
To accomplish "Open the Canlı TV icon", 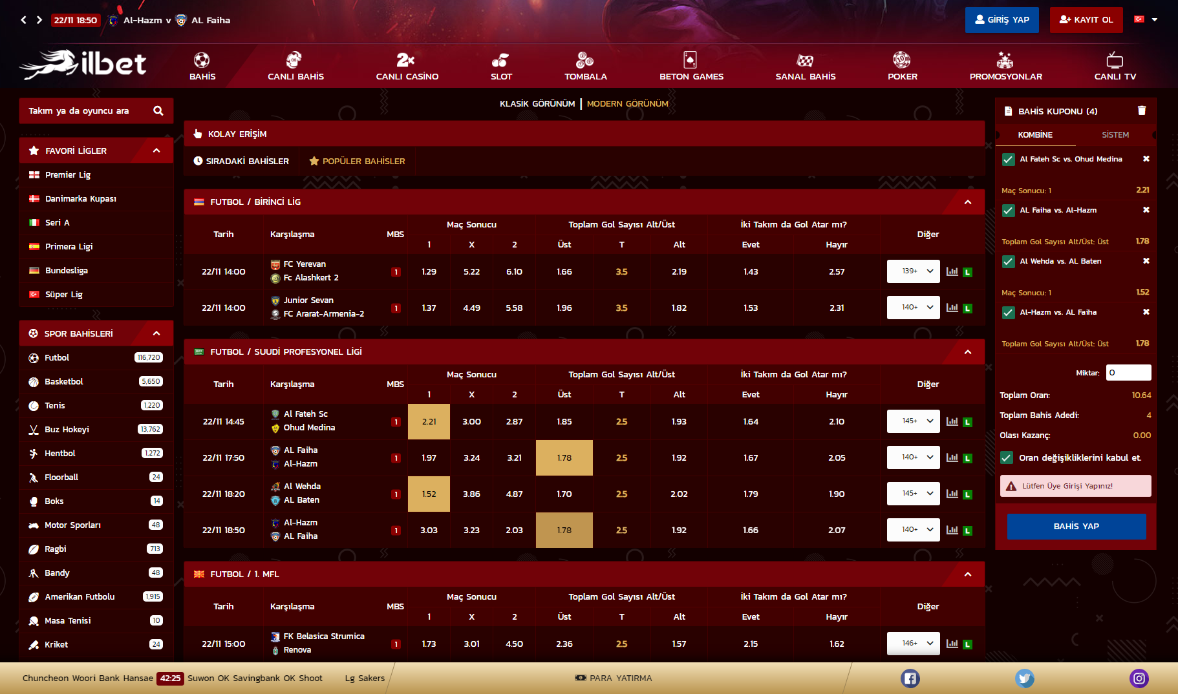I will click(1115, 61).
